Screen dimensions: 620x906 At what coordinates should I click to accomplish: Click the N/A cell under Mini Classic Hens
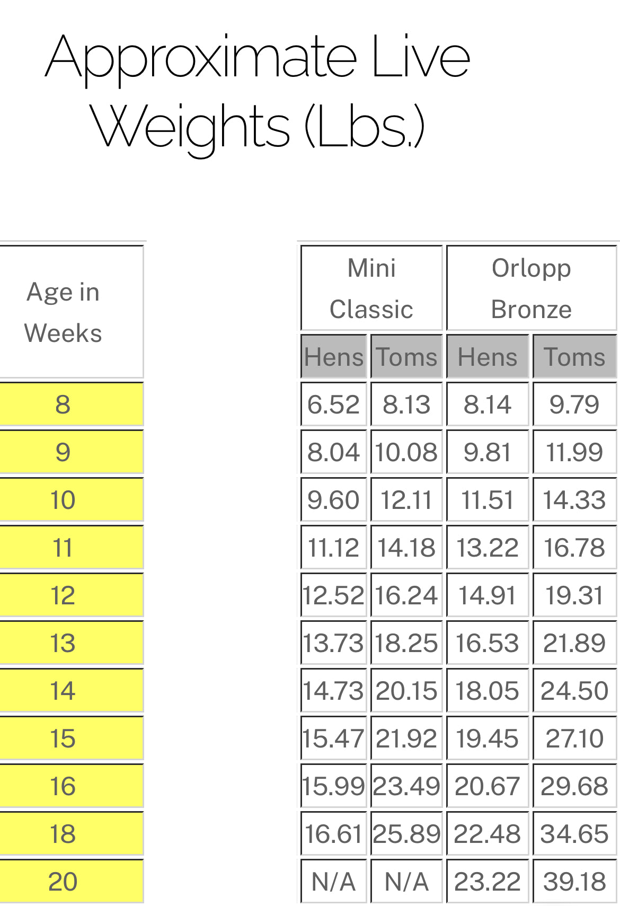(x=334, y=882)
